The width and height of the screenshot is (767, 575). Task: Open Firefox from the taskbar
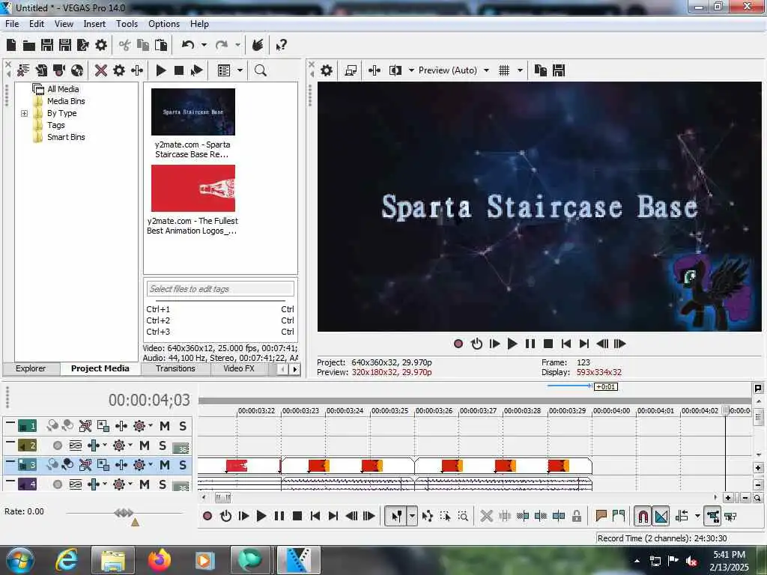(x=159, y=560)
